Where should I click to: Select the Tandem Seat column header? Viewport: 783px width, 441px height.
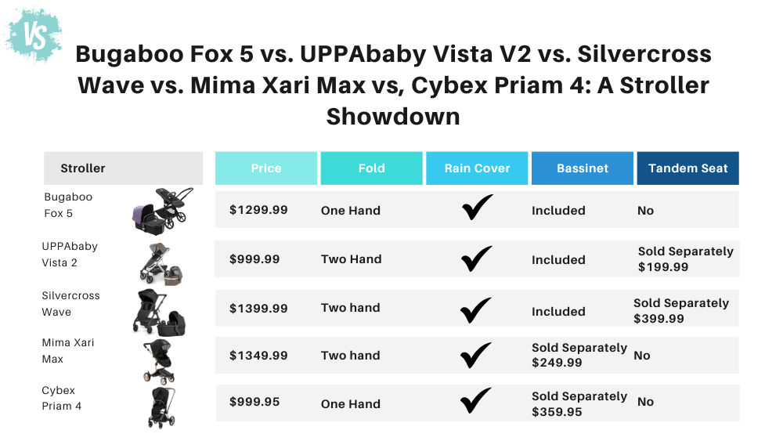tap(687, 168)
